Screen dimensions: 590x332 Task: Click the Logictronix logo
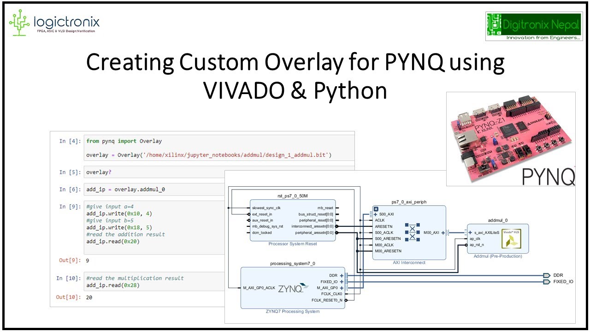(x=54, y=24)
